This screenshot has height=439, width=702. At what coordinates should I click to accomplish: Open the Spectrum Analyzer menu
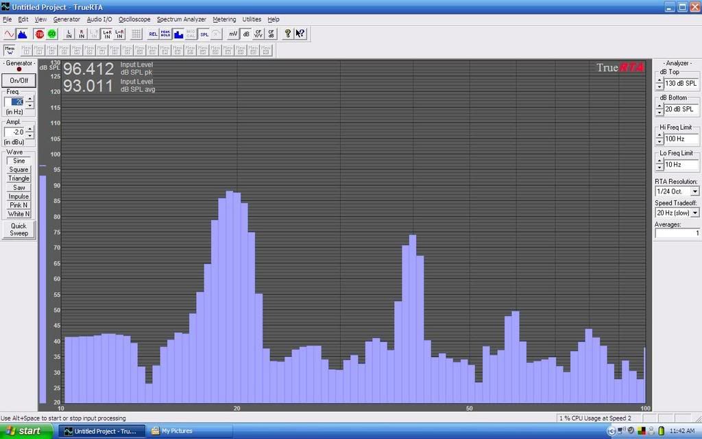coord(181,19)
